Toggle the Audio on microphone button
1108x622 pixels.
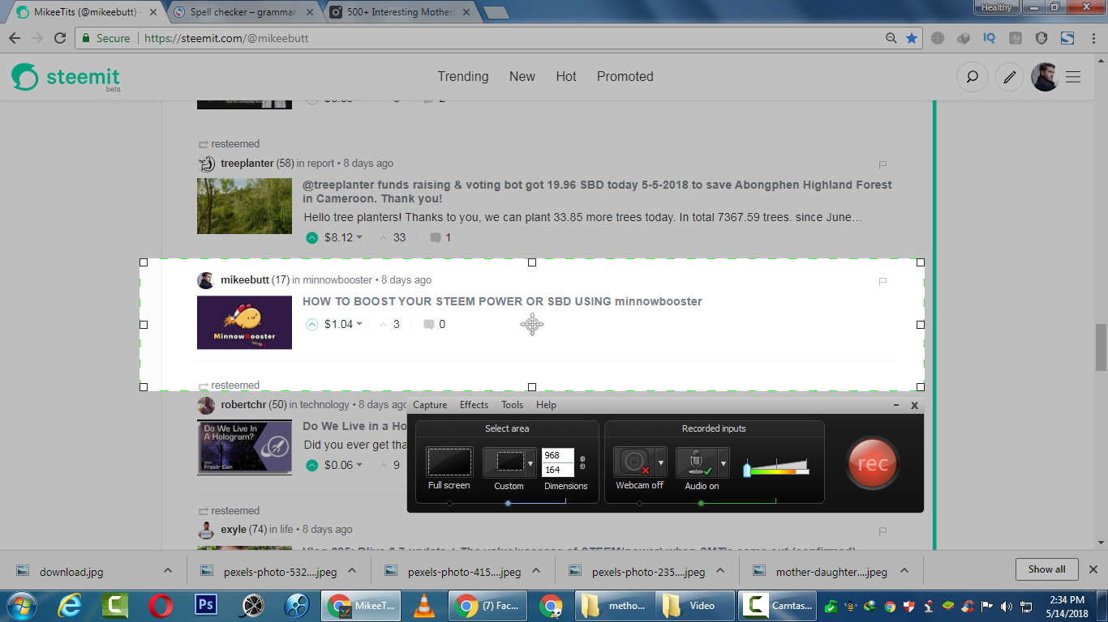coord(697,462)
